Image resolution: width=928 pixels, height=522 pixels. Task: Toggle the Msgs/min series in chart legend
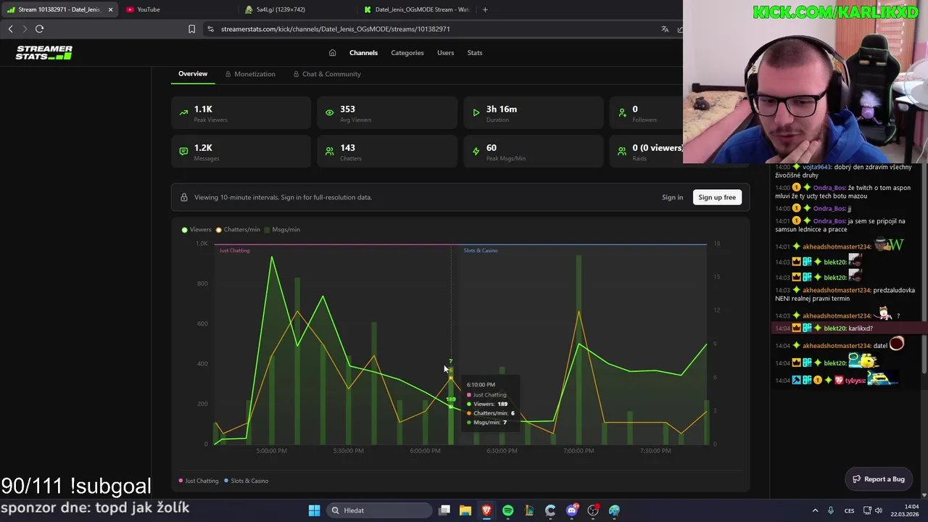pyautogui.click(x=281, y=230)
